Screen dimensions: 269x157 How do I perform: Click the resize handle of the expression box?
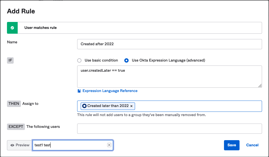260,86
